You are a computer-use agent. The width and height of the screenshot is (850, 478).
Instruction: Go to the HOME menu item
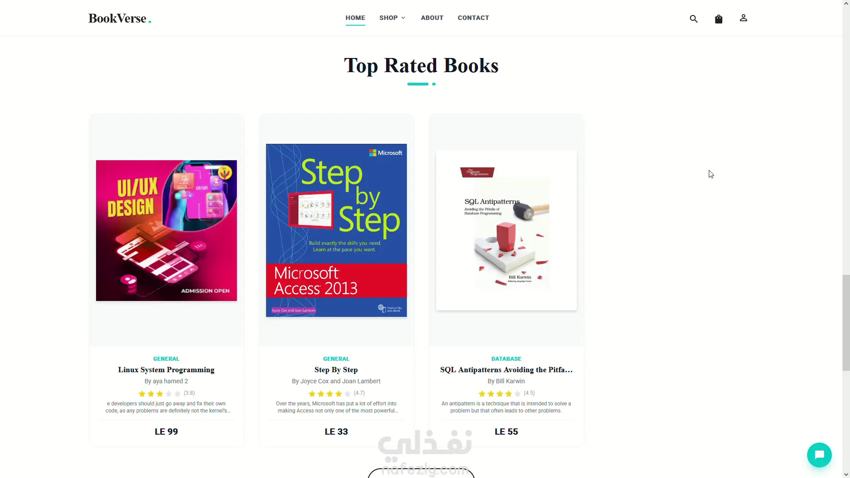pyautogui.click(x=355, y=18)
